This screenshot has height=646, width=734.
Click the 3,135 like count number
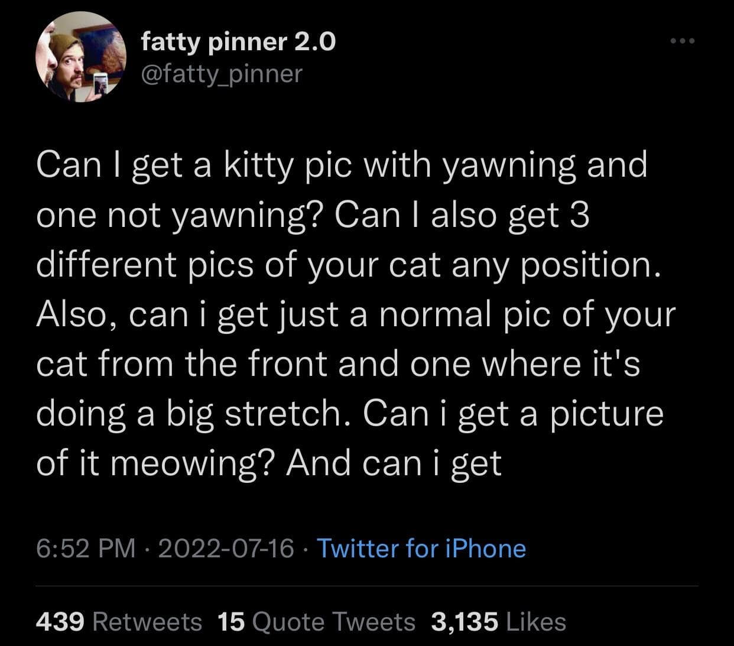[x=465, y=622]
